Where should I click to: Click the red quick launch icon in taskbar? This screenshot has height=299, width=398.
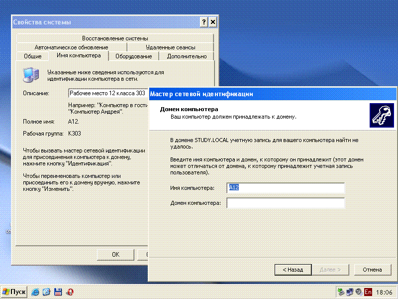[x=70, y=292]
